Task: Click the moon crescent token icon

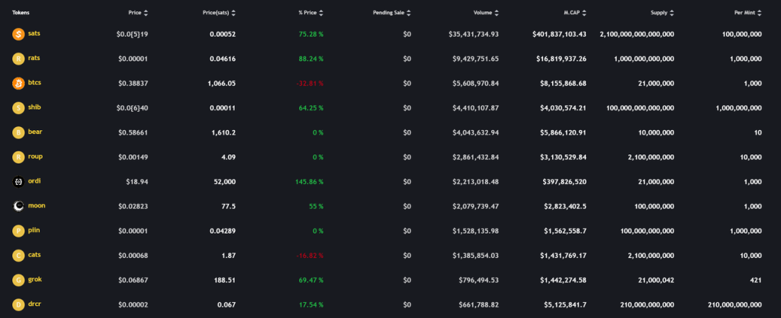Action: pos(18,206)
